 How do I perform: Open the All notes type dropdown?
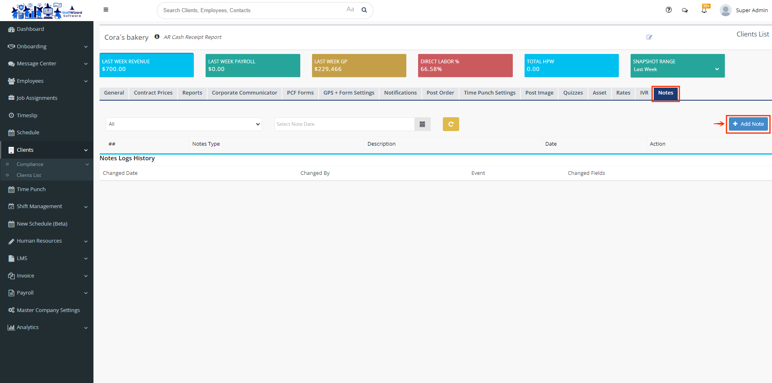(x=184, y=124)
